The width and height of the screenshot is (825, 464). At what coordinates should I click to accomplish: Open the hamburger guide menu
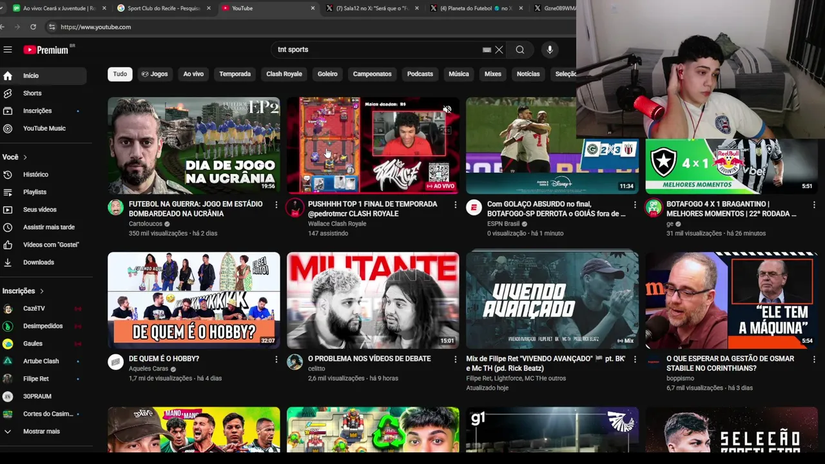click(8, 50)
